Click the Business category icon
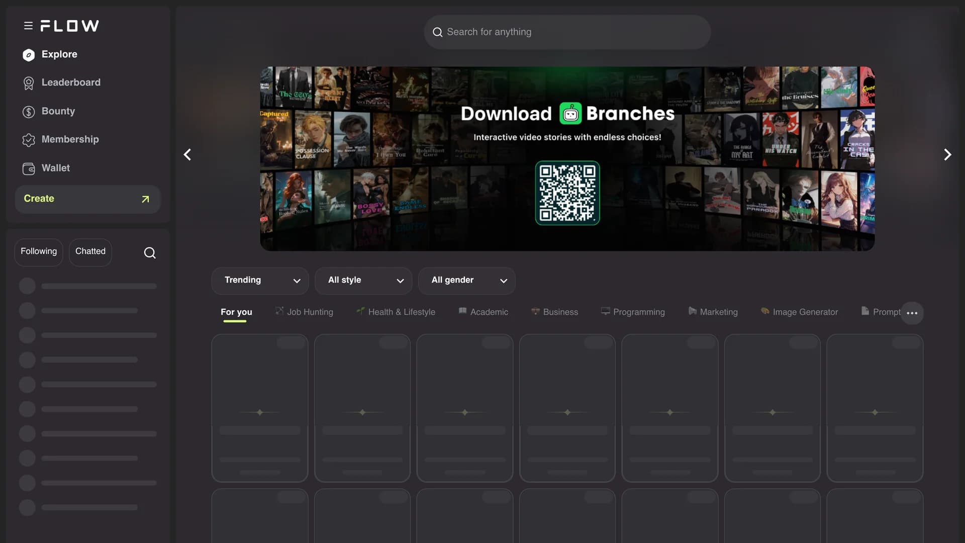This screenshot has height=543, width=965. (x=535, y=311)
